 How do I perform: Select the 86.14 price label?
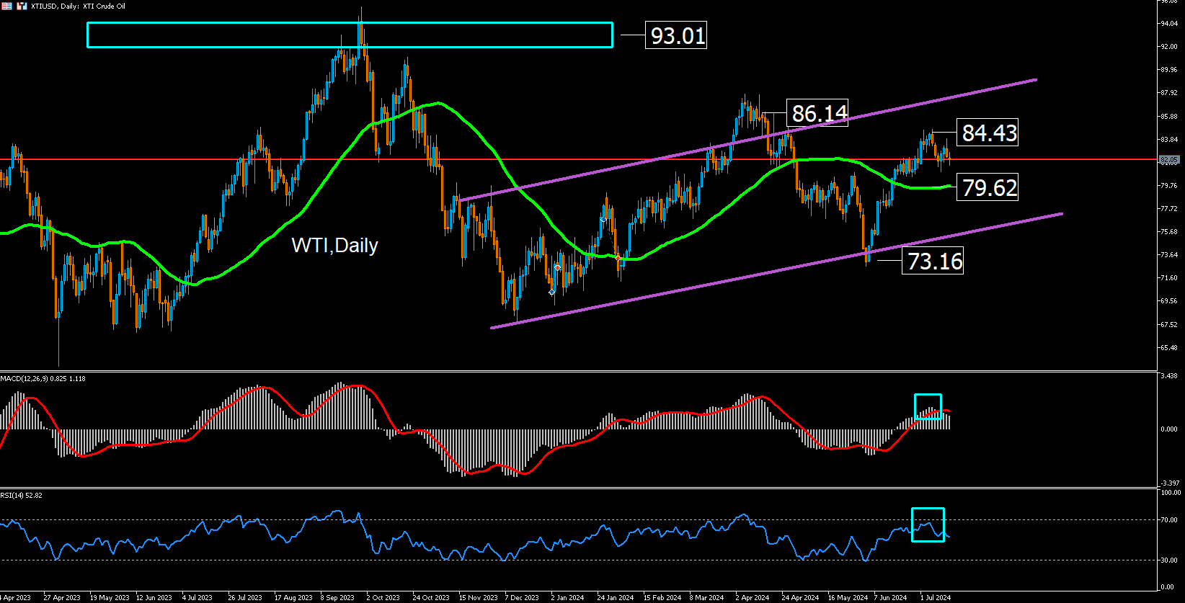[x=817, y=113]
